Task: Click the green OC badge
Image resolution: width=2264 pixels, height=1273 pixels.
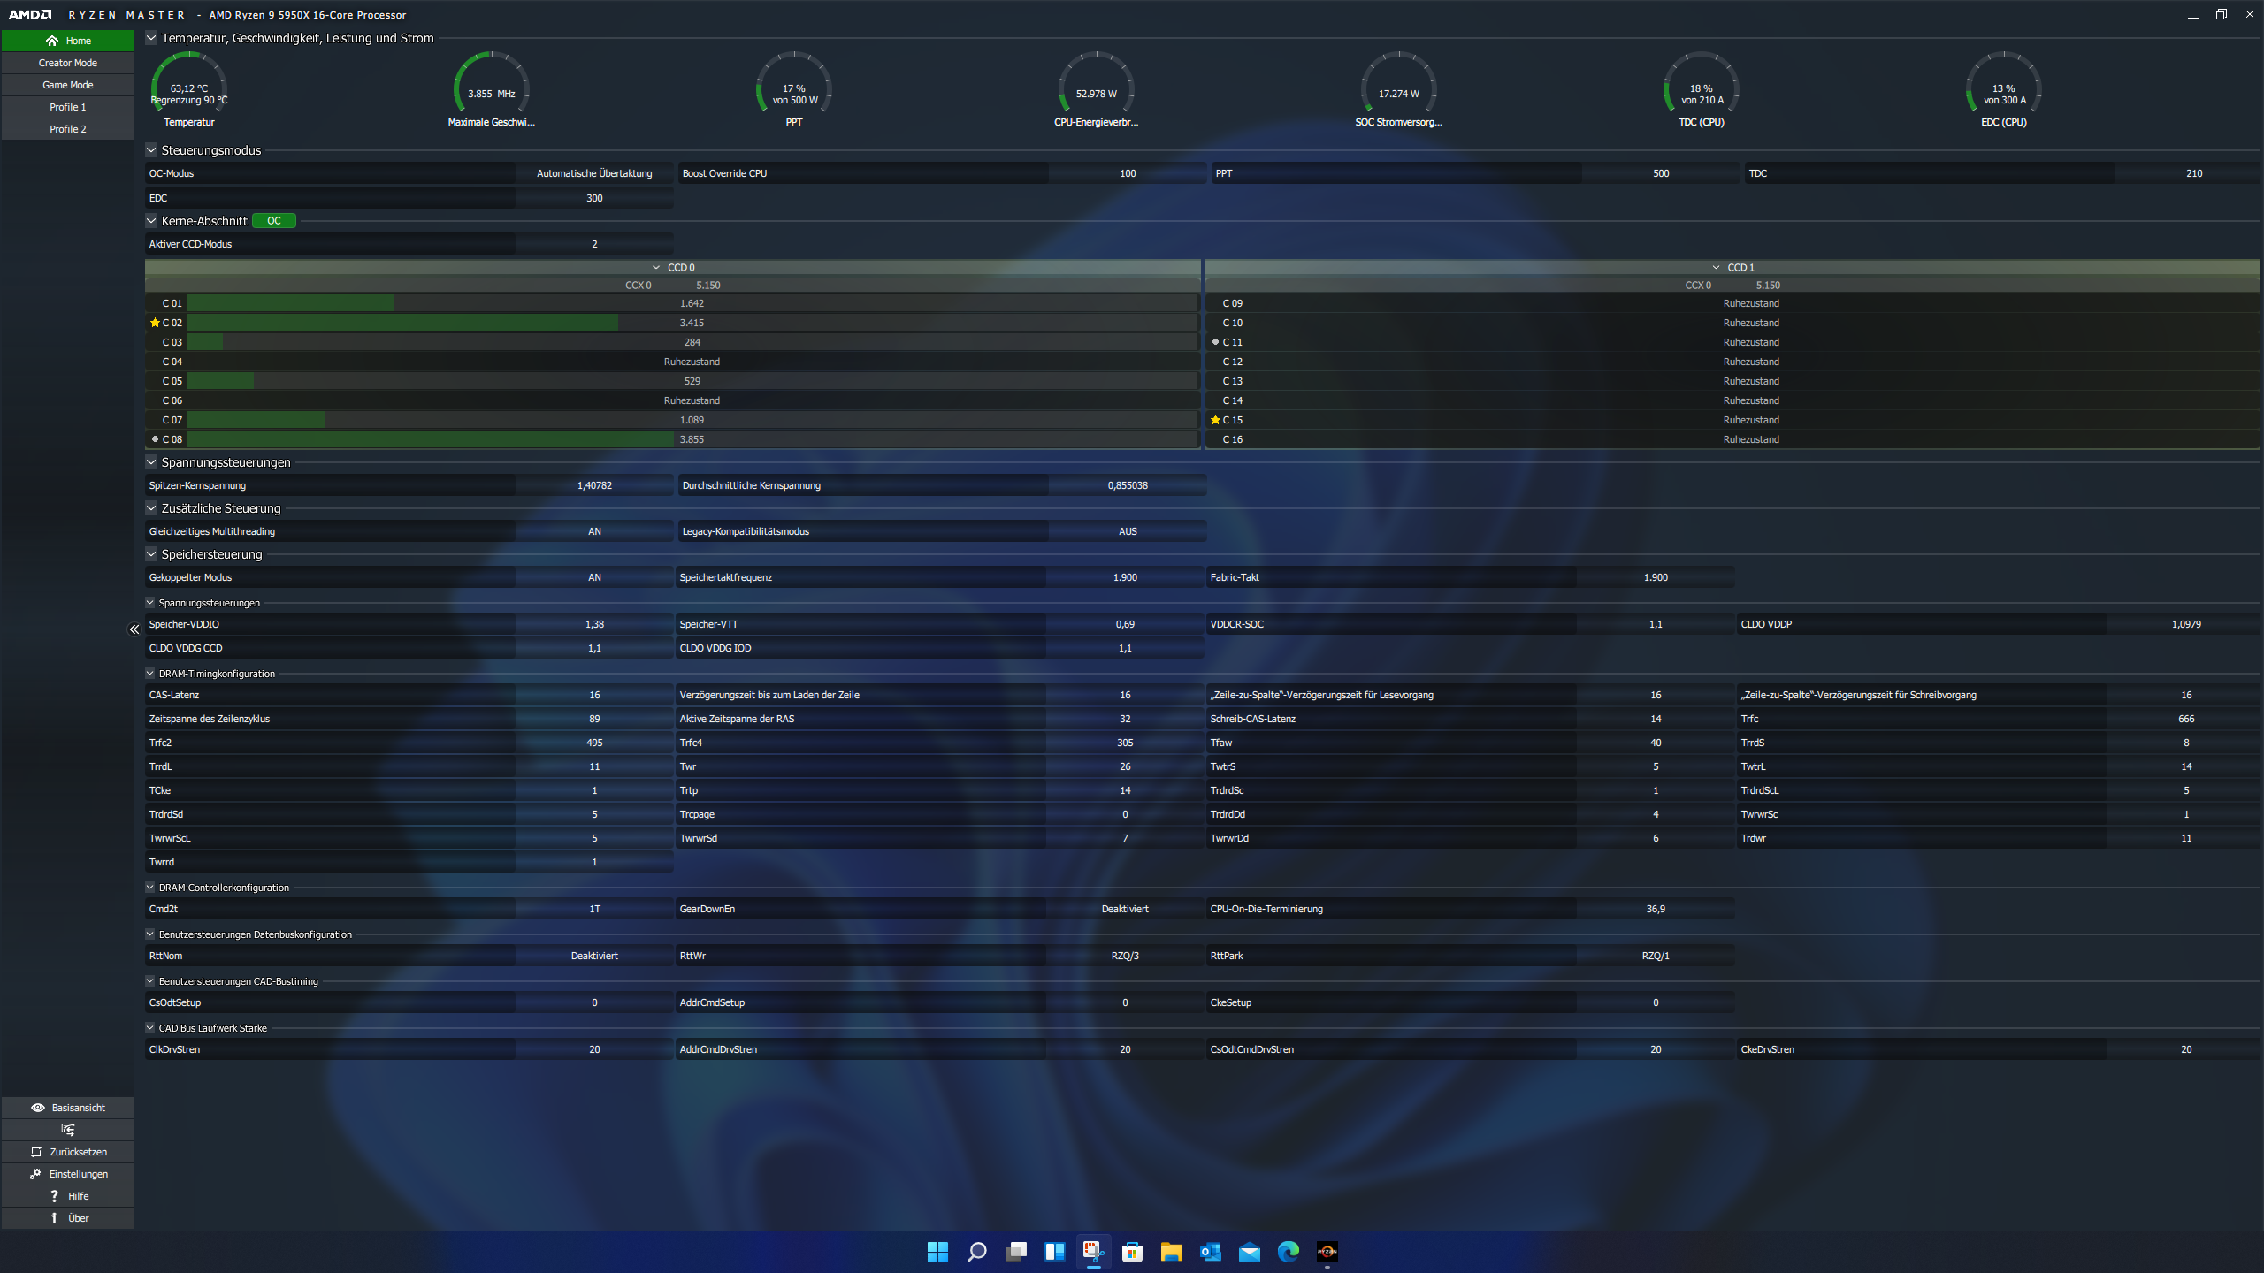Action: [274, 221]
